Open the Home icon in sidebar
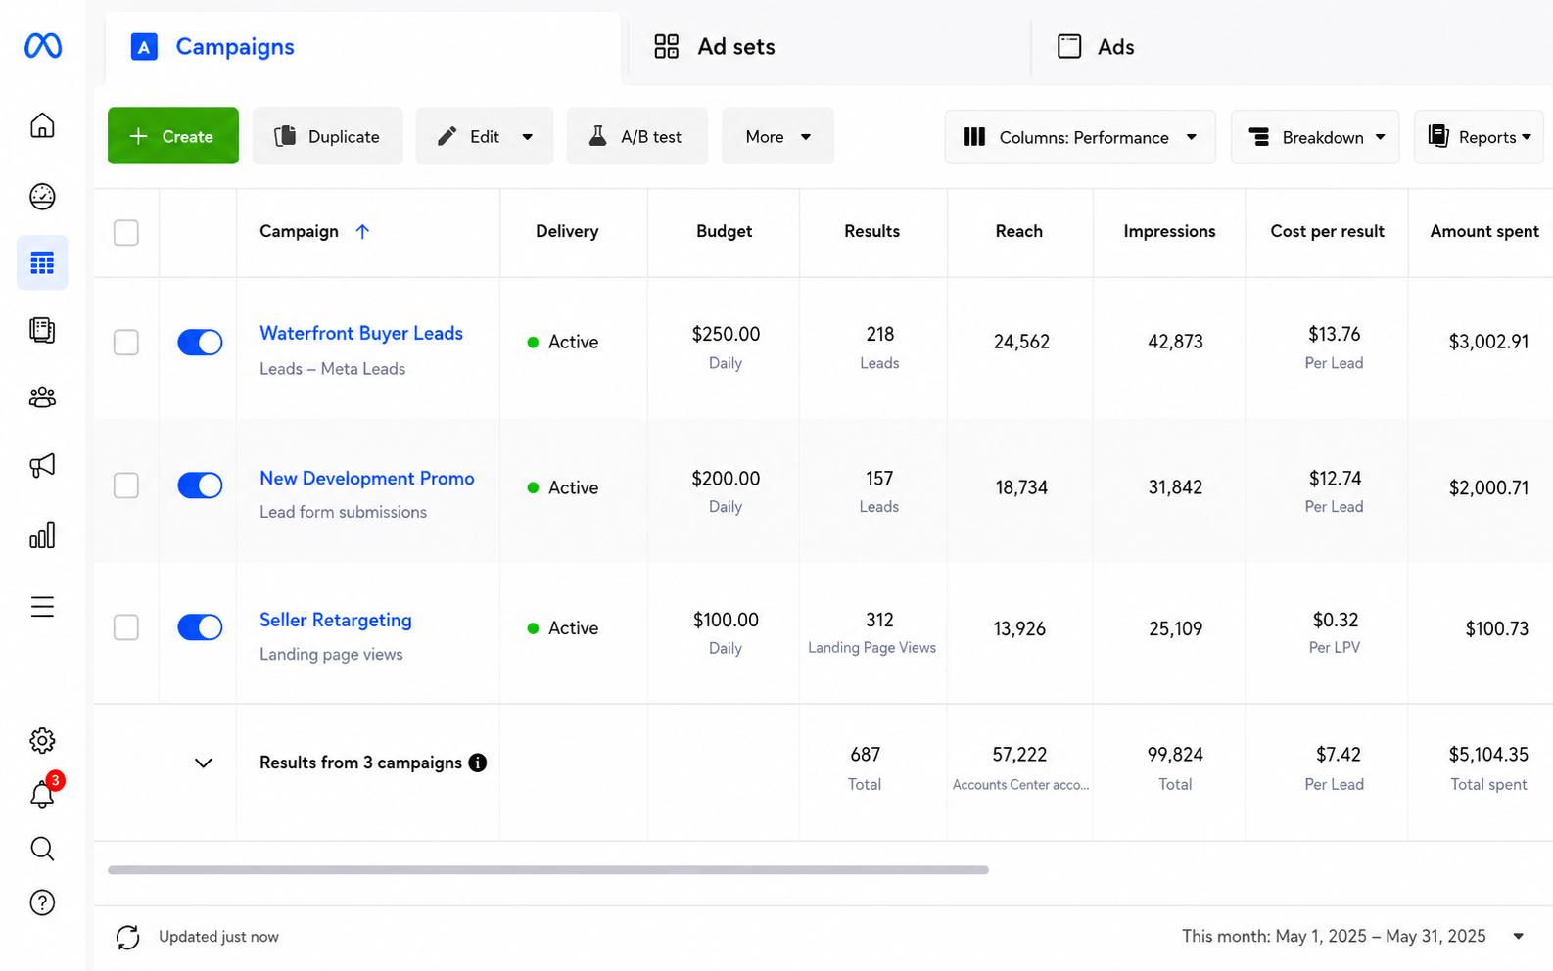The width and height of the screenshot is (1553, 971). point(42,125)
